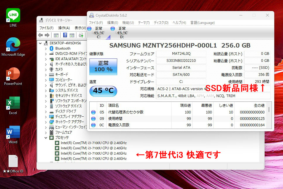Click the blue status dot for attribute 05
The image size is (283, 189).
[x=93, y=112]
